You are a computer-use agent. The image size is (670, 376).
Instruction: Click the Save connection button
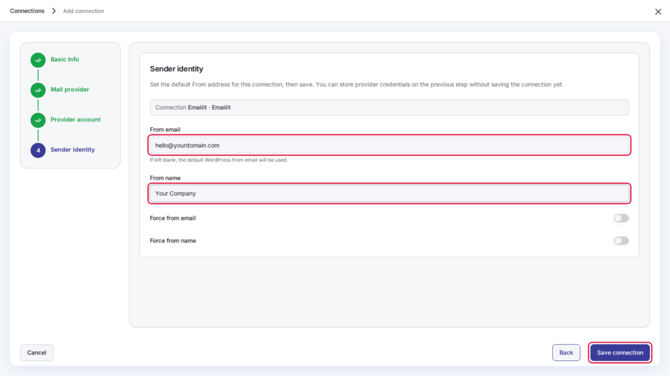[620, 352]
